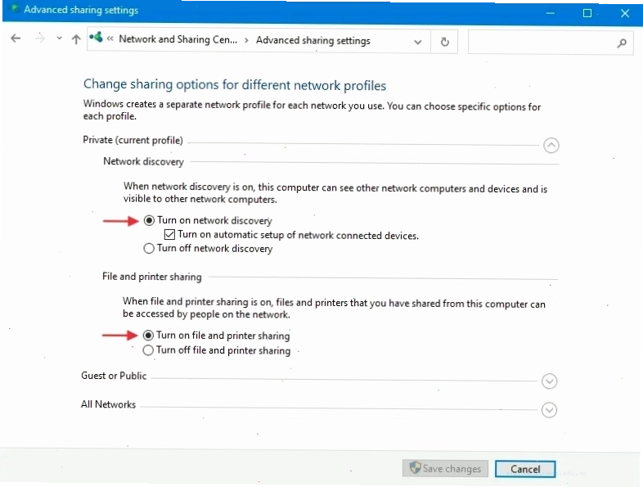
Task: Click the 'All Networks' label
Action: (x=108, y=404)
